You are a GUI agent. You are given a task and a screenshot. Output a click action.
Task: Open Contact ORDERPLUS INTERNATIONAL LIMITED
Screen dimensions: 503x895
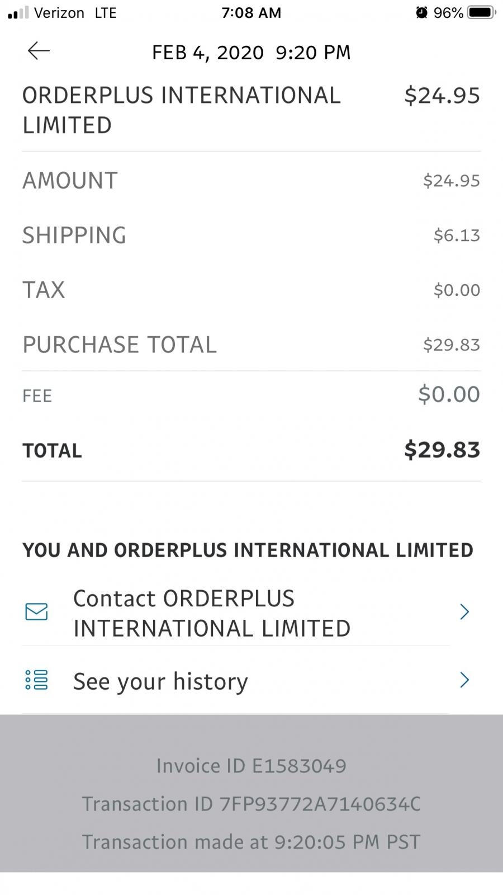pos(251,613)
